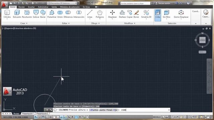Open the Presentación2 layout tab
This screenshot has width=214, height=120.
pos(42,113)
